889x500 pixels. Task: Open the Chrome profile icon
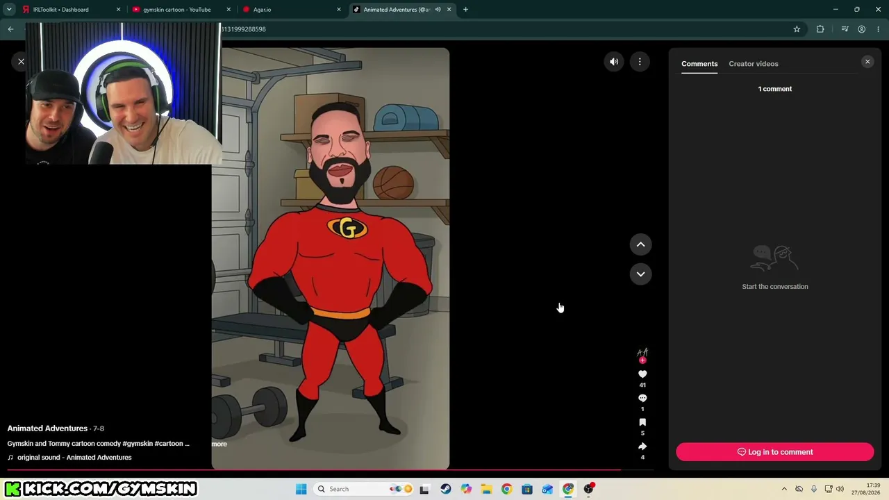coord(861,29)
